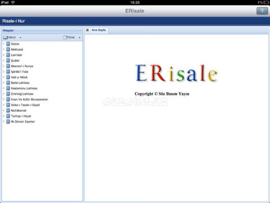
Task: Expand the Şuâlar tree node arrow
Action: [4, 61]
